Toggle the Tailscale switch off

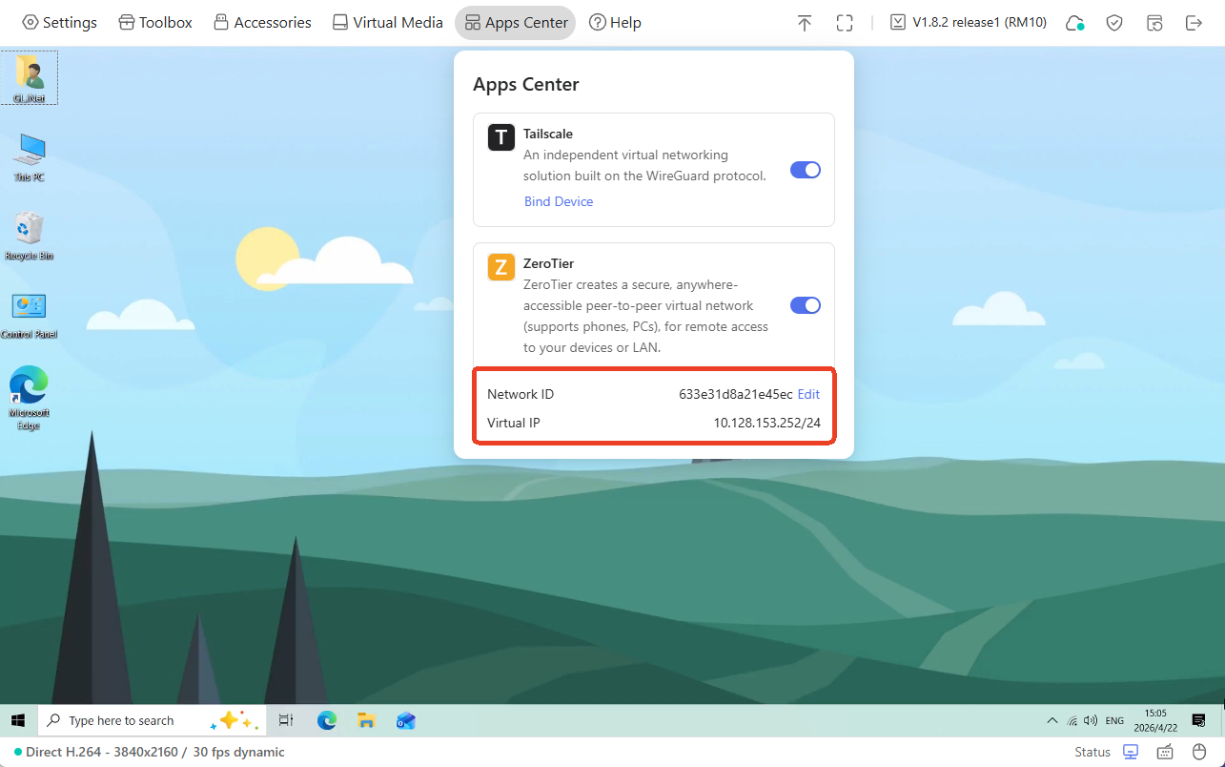[x=806, y=170]
